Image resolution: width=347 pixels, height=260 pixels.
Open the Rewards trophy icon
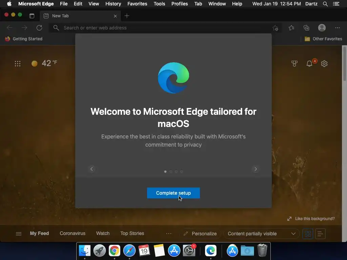[294, 64]
